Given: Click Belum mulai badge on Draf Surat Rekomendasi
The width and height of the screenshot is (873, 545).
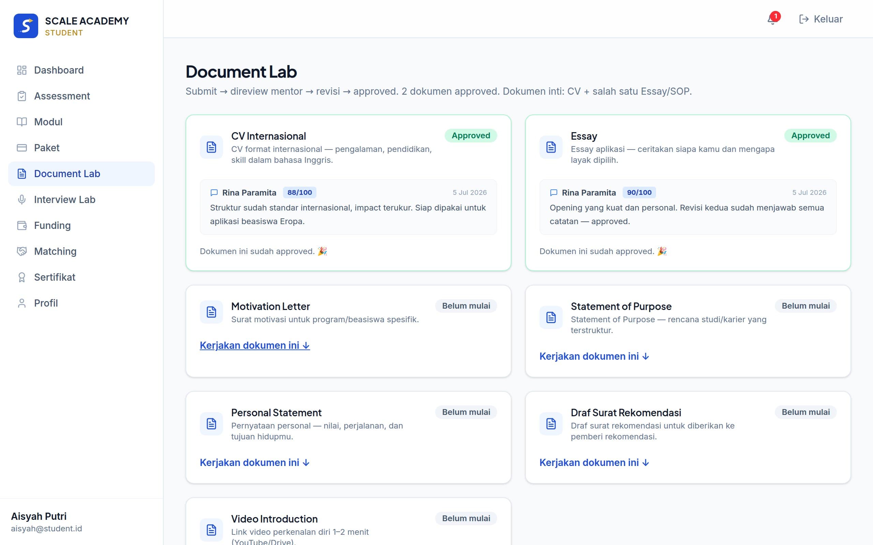Looking at the screenshot, I should pos(805,412).
